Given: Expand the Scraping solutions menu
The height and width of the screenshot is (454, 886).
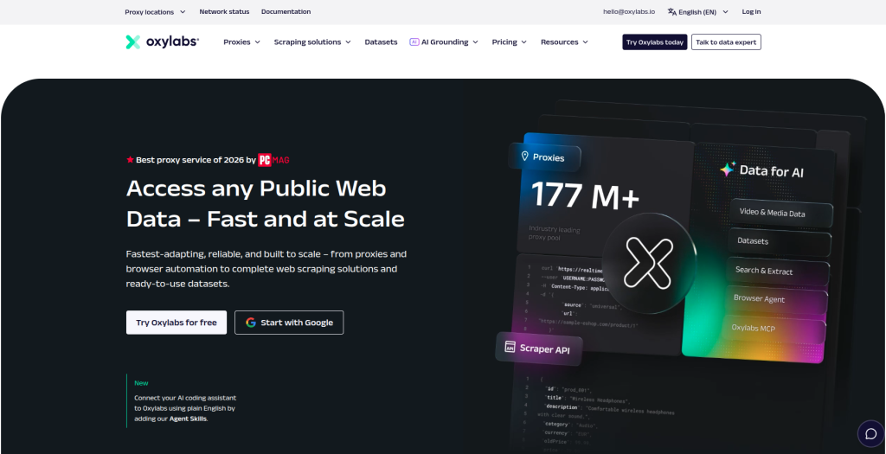Looking at the screenshot, I should point(312,42).
